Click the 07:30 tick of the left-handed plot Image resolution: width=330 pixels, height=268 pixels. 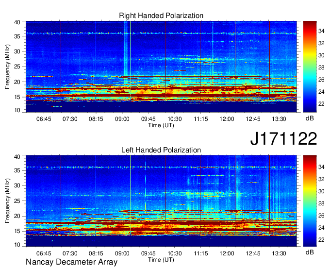[70, 253]
